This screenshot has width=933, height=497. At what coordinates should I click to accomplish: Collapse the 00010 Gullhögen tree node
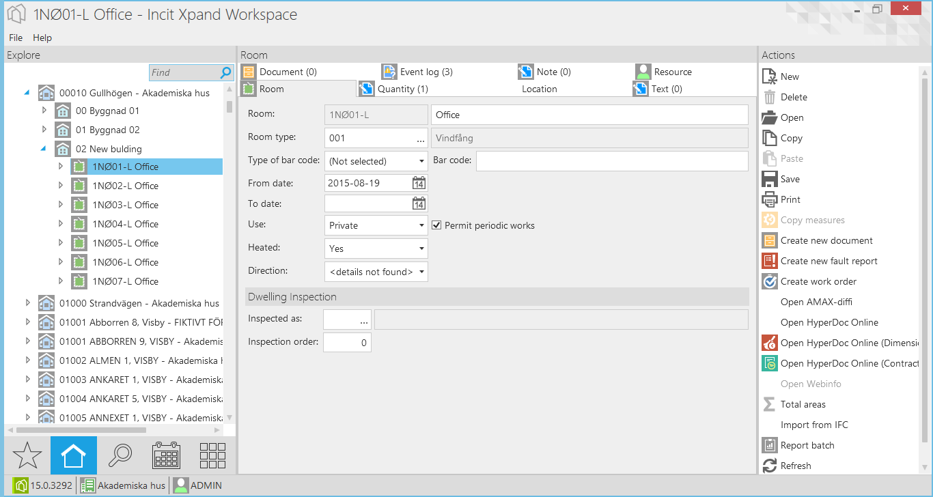[27, 92]
